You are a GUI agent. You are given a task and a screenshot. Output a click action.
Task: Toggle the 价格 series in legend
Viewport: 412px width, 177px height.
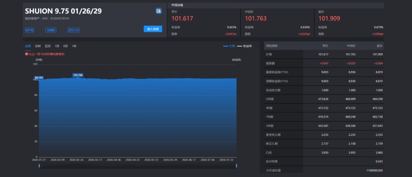[229, 46]
